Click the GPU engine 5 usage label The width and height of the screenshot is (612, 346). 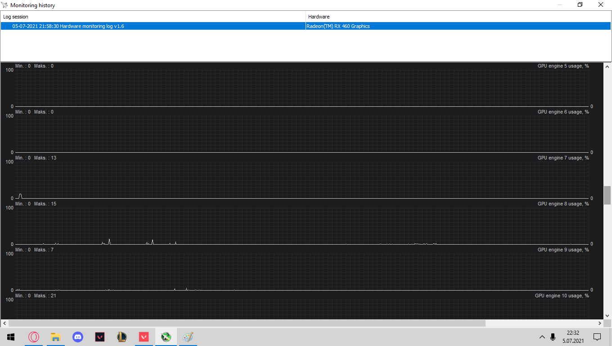[x=563, y=66]
